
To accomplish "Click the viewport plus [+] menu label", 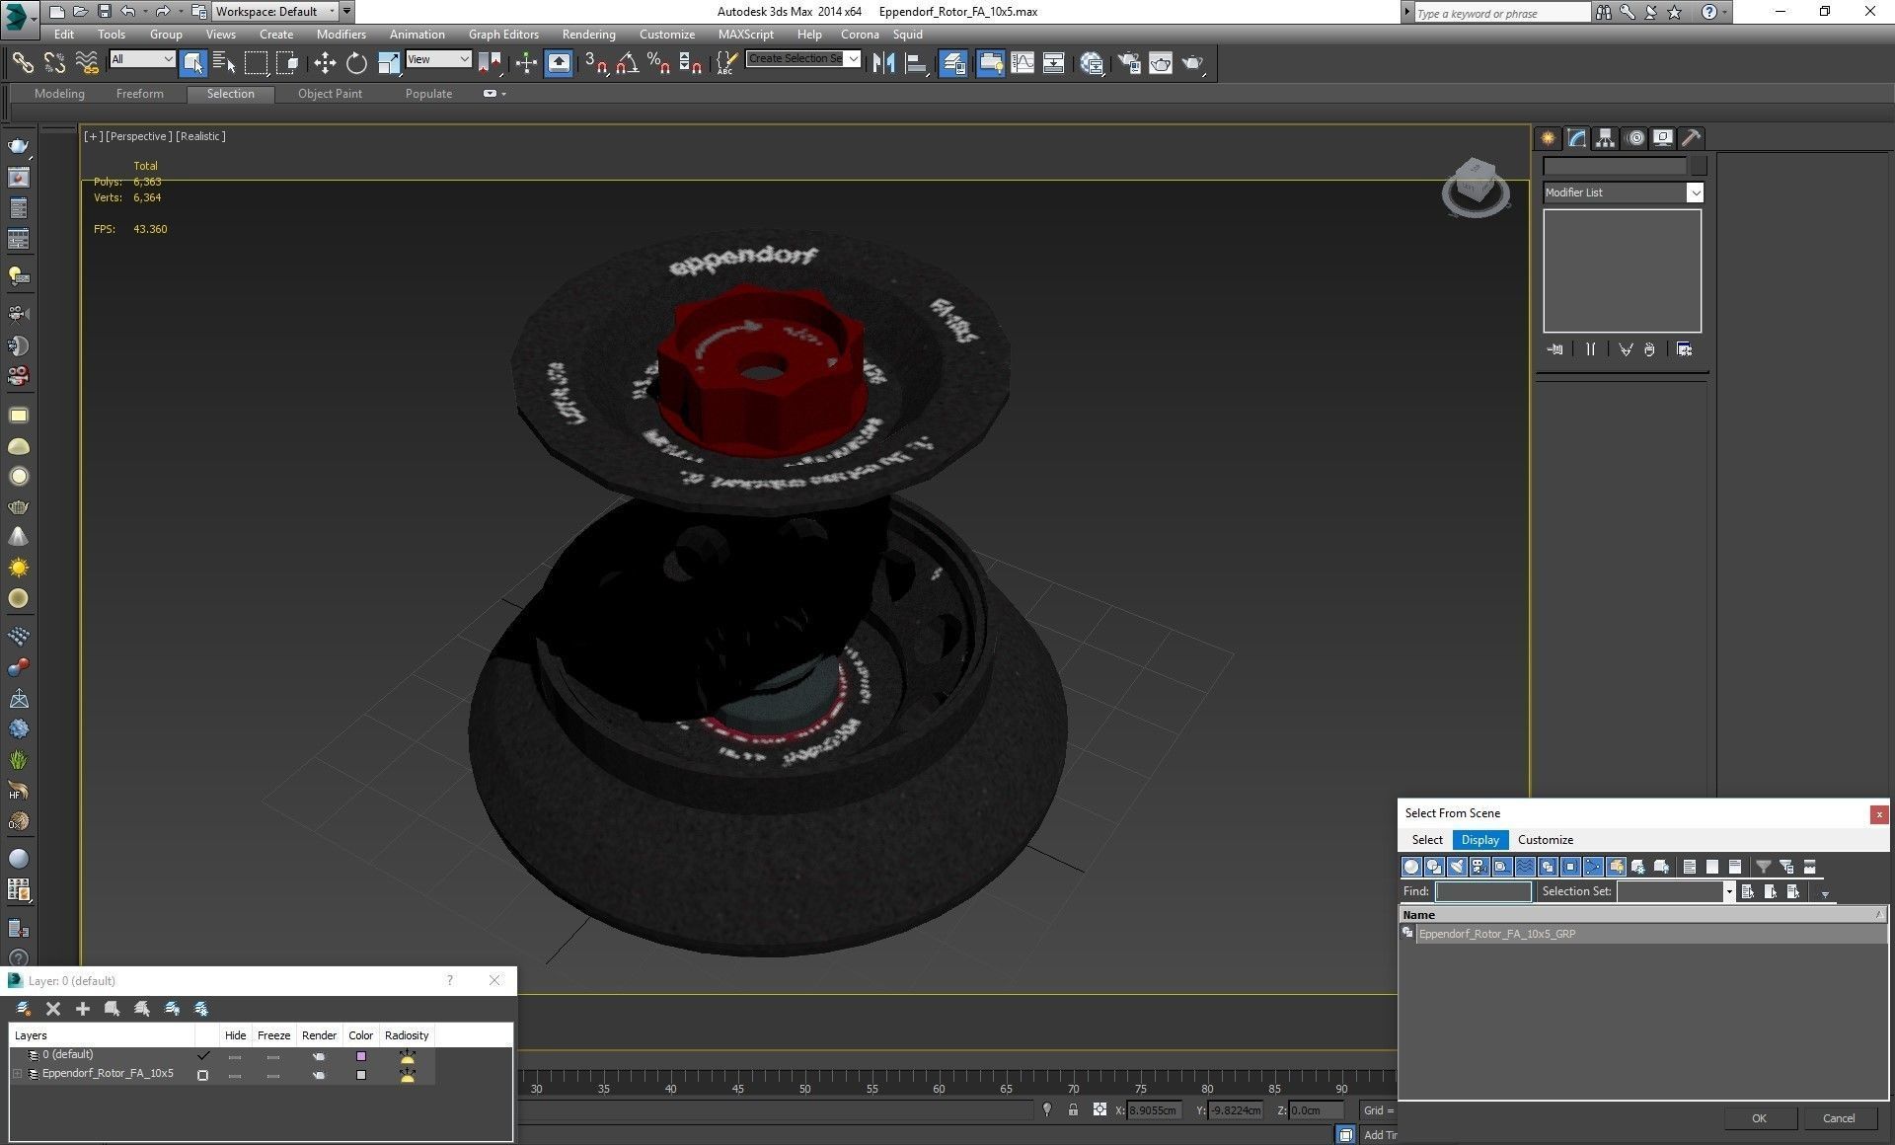I will pyautogui.click(x=93, y=136).
